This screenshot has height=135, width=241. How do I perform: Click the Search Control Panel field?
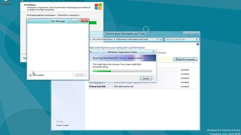182,39
